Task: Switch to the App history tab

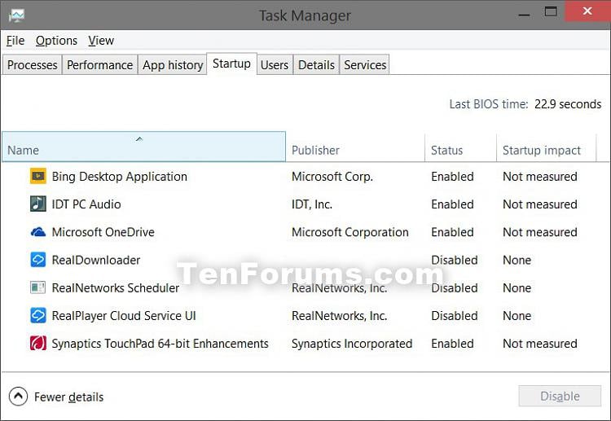Action: [x=173, y=64]
